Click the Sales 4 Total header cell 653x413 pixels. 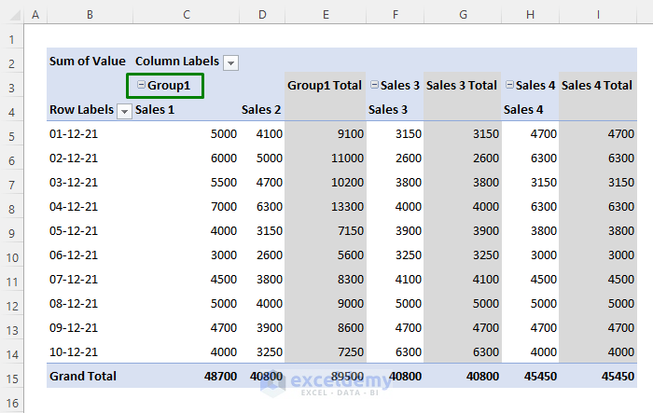597,86
